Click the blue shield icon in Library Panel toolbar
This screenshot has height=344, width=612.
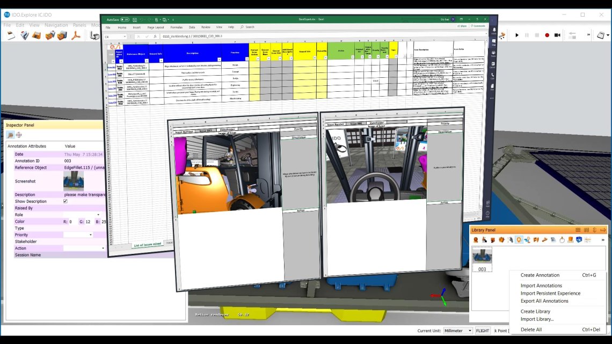click(x=579, y=240)
